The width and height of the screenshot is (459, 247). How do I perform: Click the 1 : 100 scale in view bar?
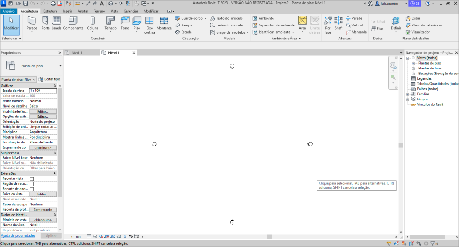(x=76, y=237)
